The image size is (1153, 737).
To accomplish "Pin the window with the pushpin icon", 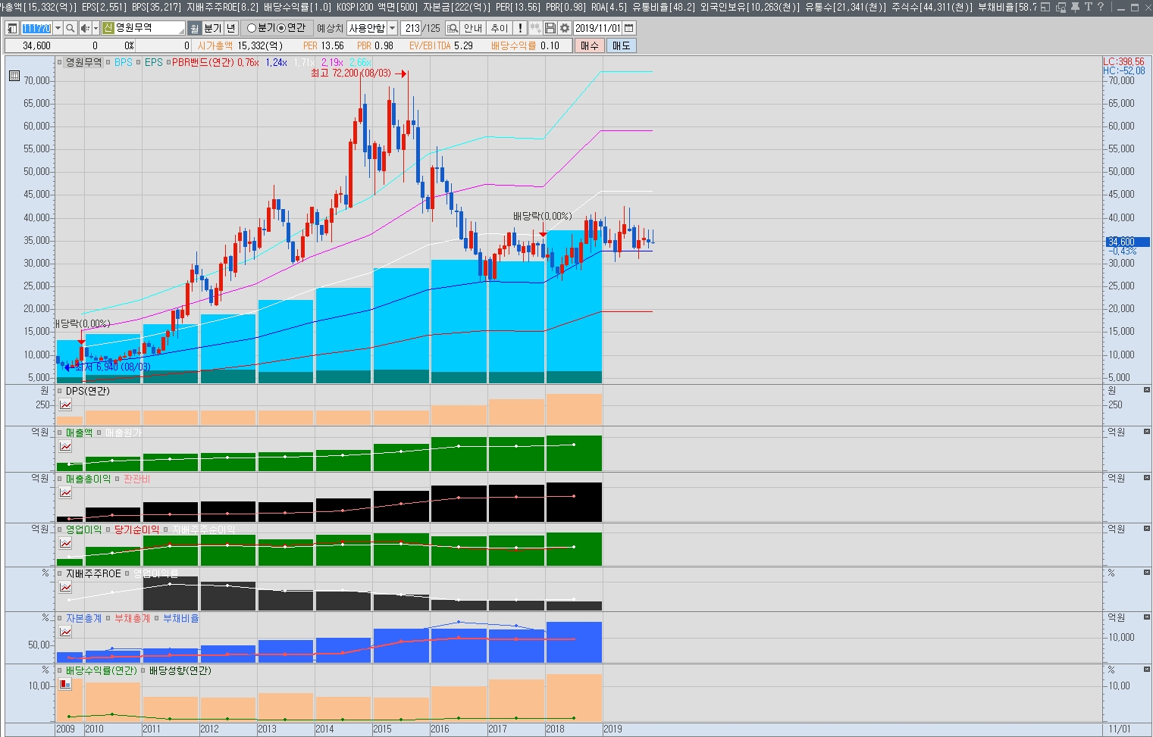I will pos(1075,7).
